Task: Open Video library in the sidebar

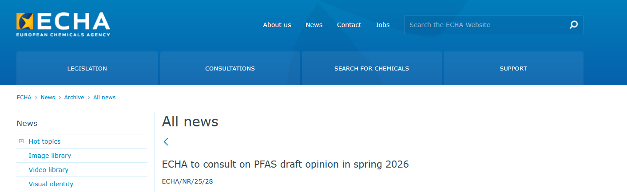Action: point(48,170)
